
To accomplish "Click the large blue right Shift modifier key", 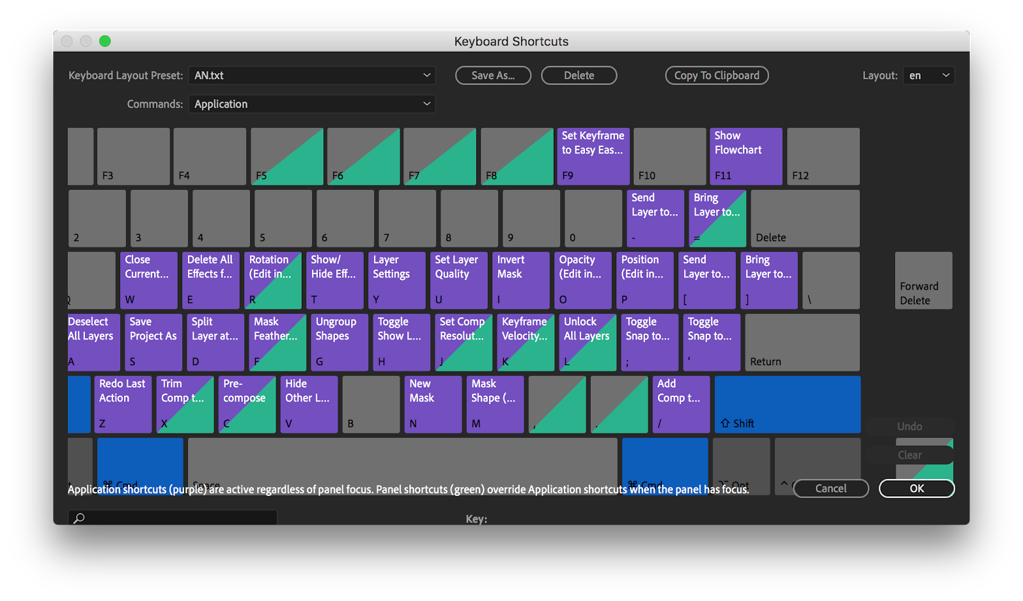I will click(787, 404).
